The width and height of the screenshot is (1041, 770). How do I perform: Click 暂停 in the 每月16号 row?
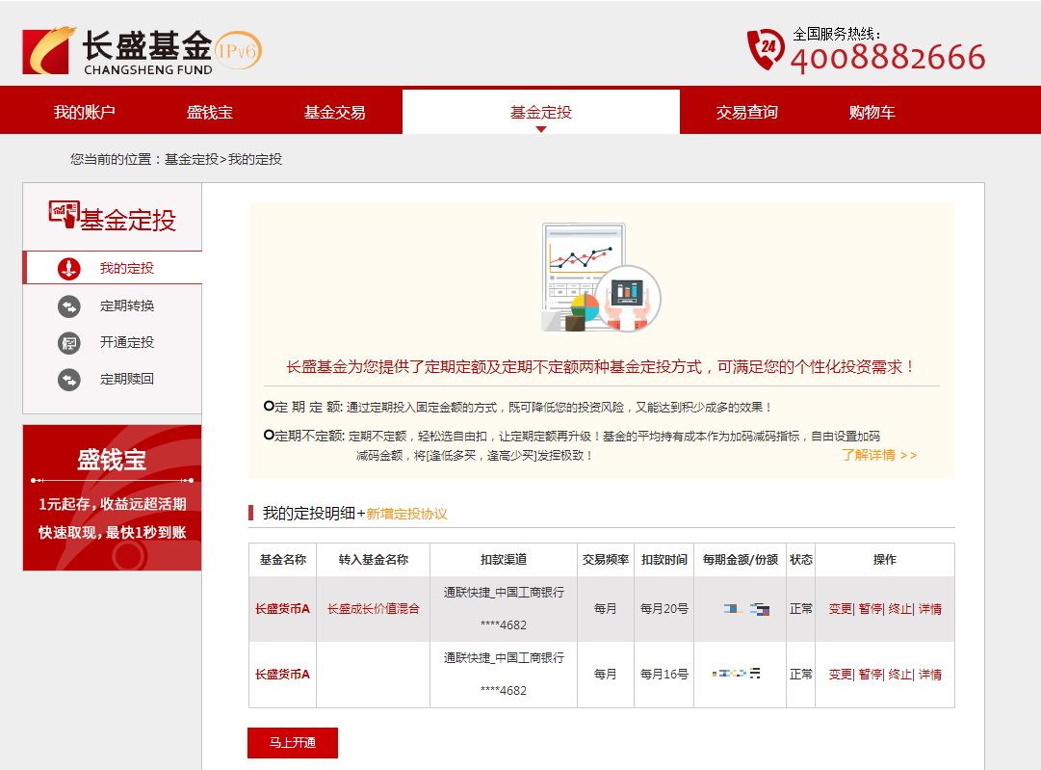point(870,675)
